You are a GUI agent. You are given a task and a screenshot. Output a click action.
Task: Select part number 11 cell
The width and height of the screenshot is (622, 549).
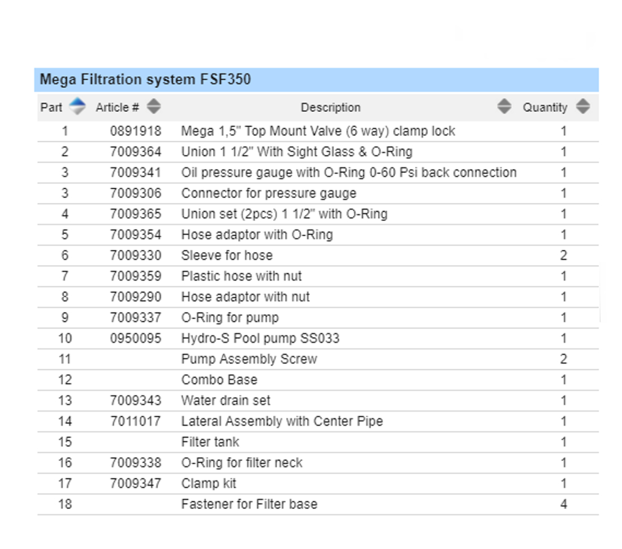point(65,360)
